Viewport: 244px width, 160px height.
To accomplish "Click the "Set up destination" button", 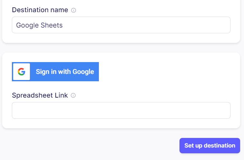I will 210,146.
